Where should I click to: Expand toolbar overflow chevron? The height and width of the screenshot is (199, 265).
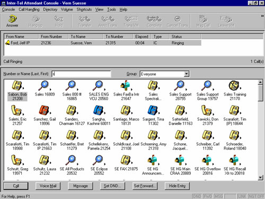pyautogui.click(x=262, y=16)
